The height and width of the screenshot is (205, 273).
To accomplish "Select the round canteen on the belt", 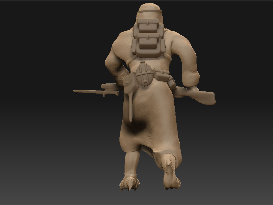I will 144,74.
